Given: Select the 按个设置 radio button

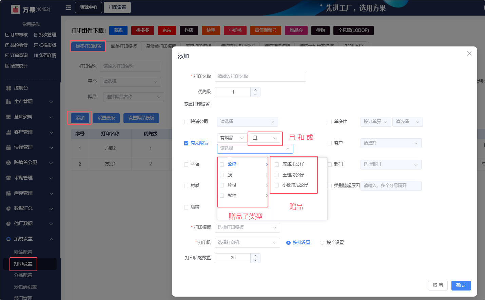Looking at the screenshot, I should pos(322,243).
